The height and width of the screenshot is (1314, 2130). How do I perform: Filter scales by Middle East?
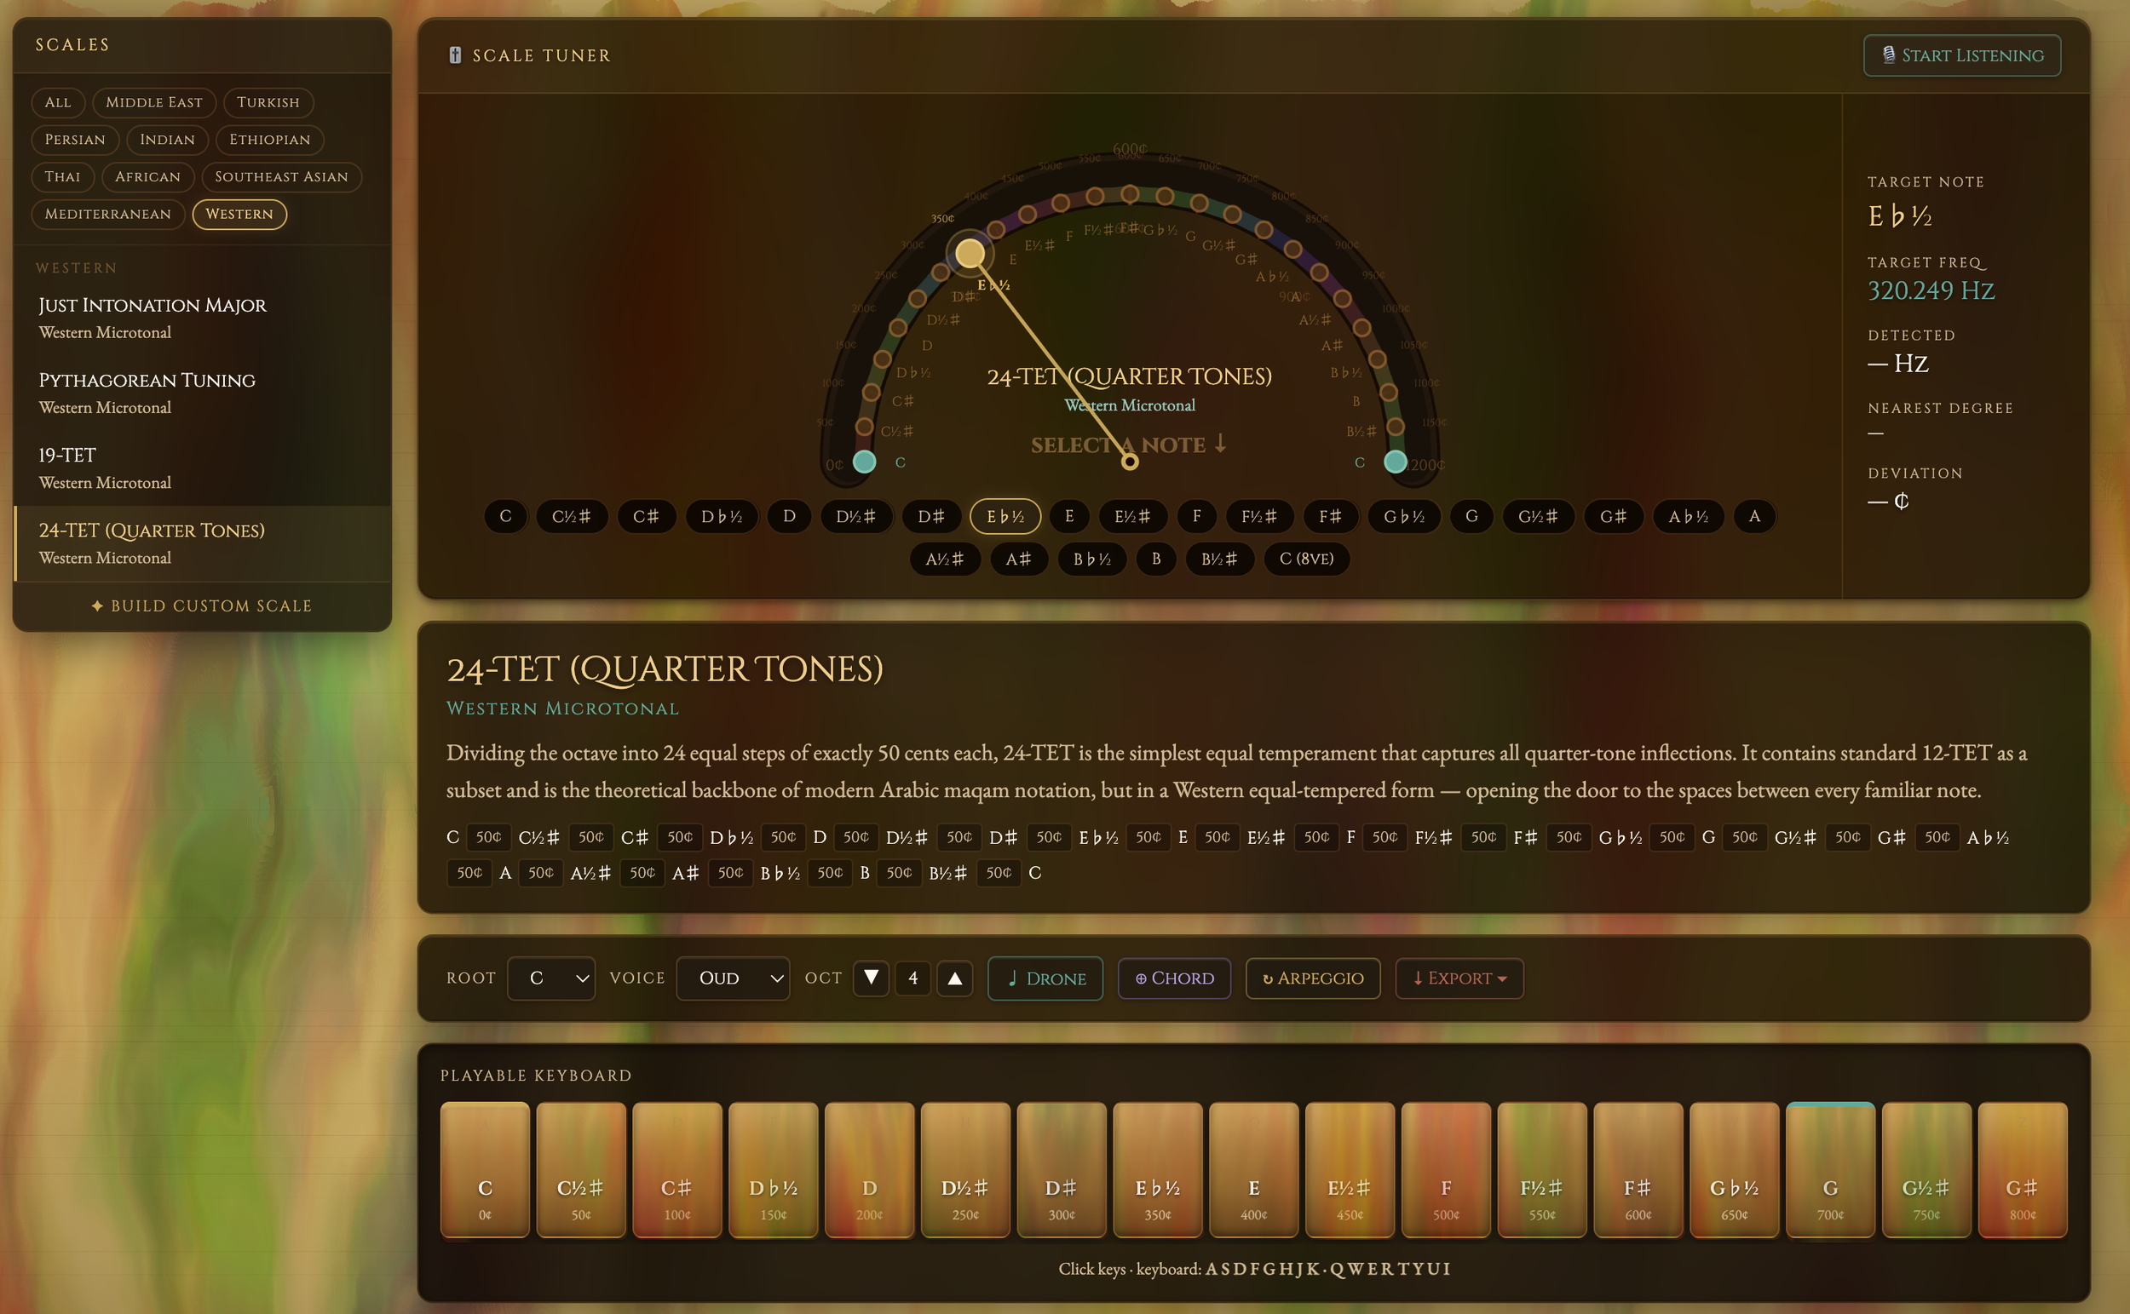(154, 102)
